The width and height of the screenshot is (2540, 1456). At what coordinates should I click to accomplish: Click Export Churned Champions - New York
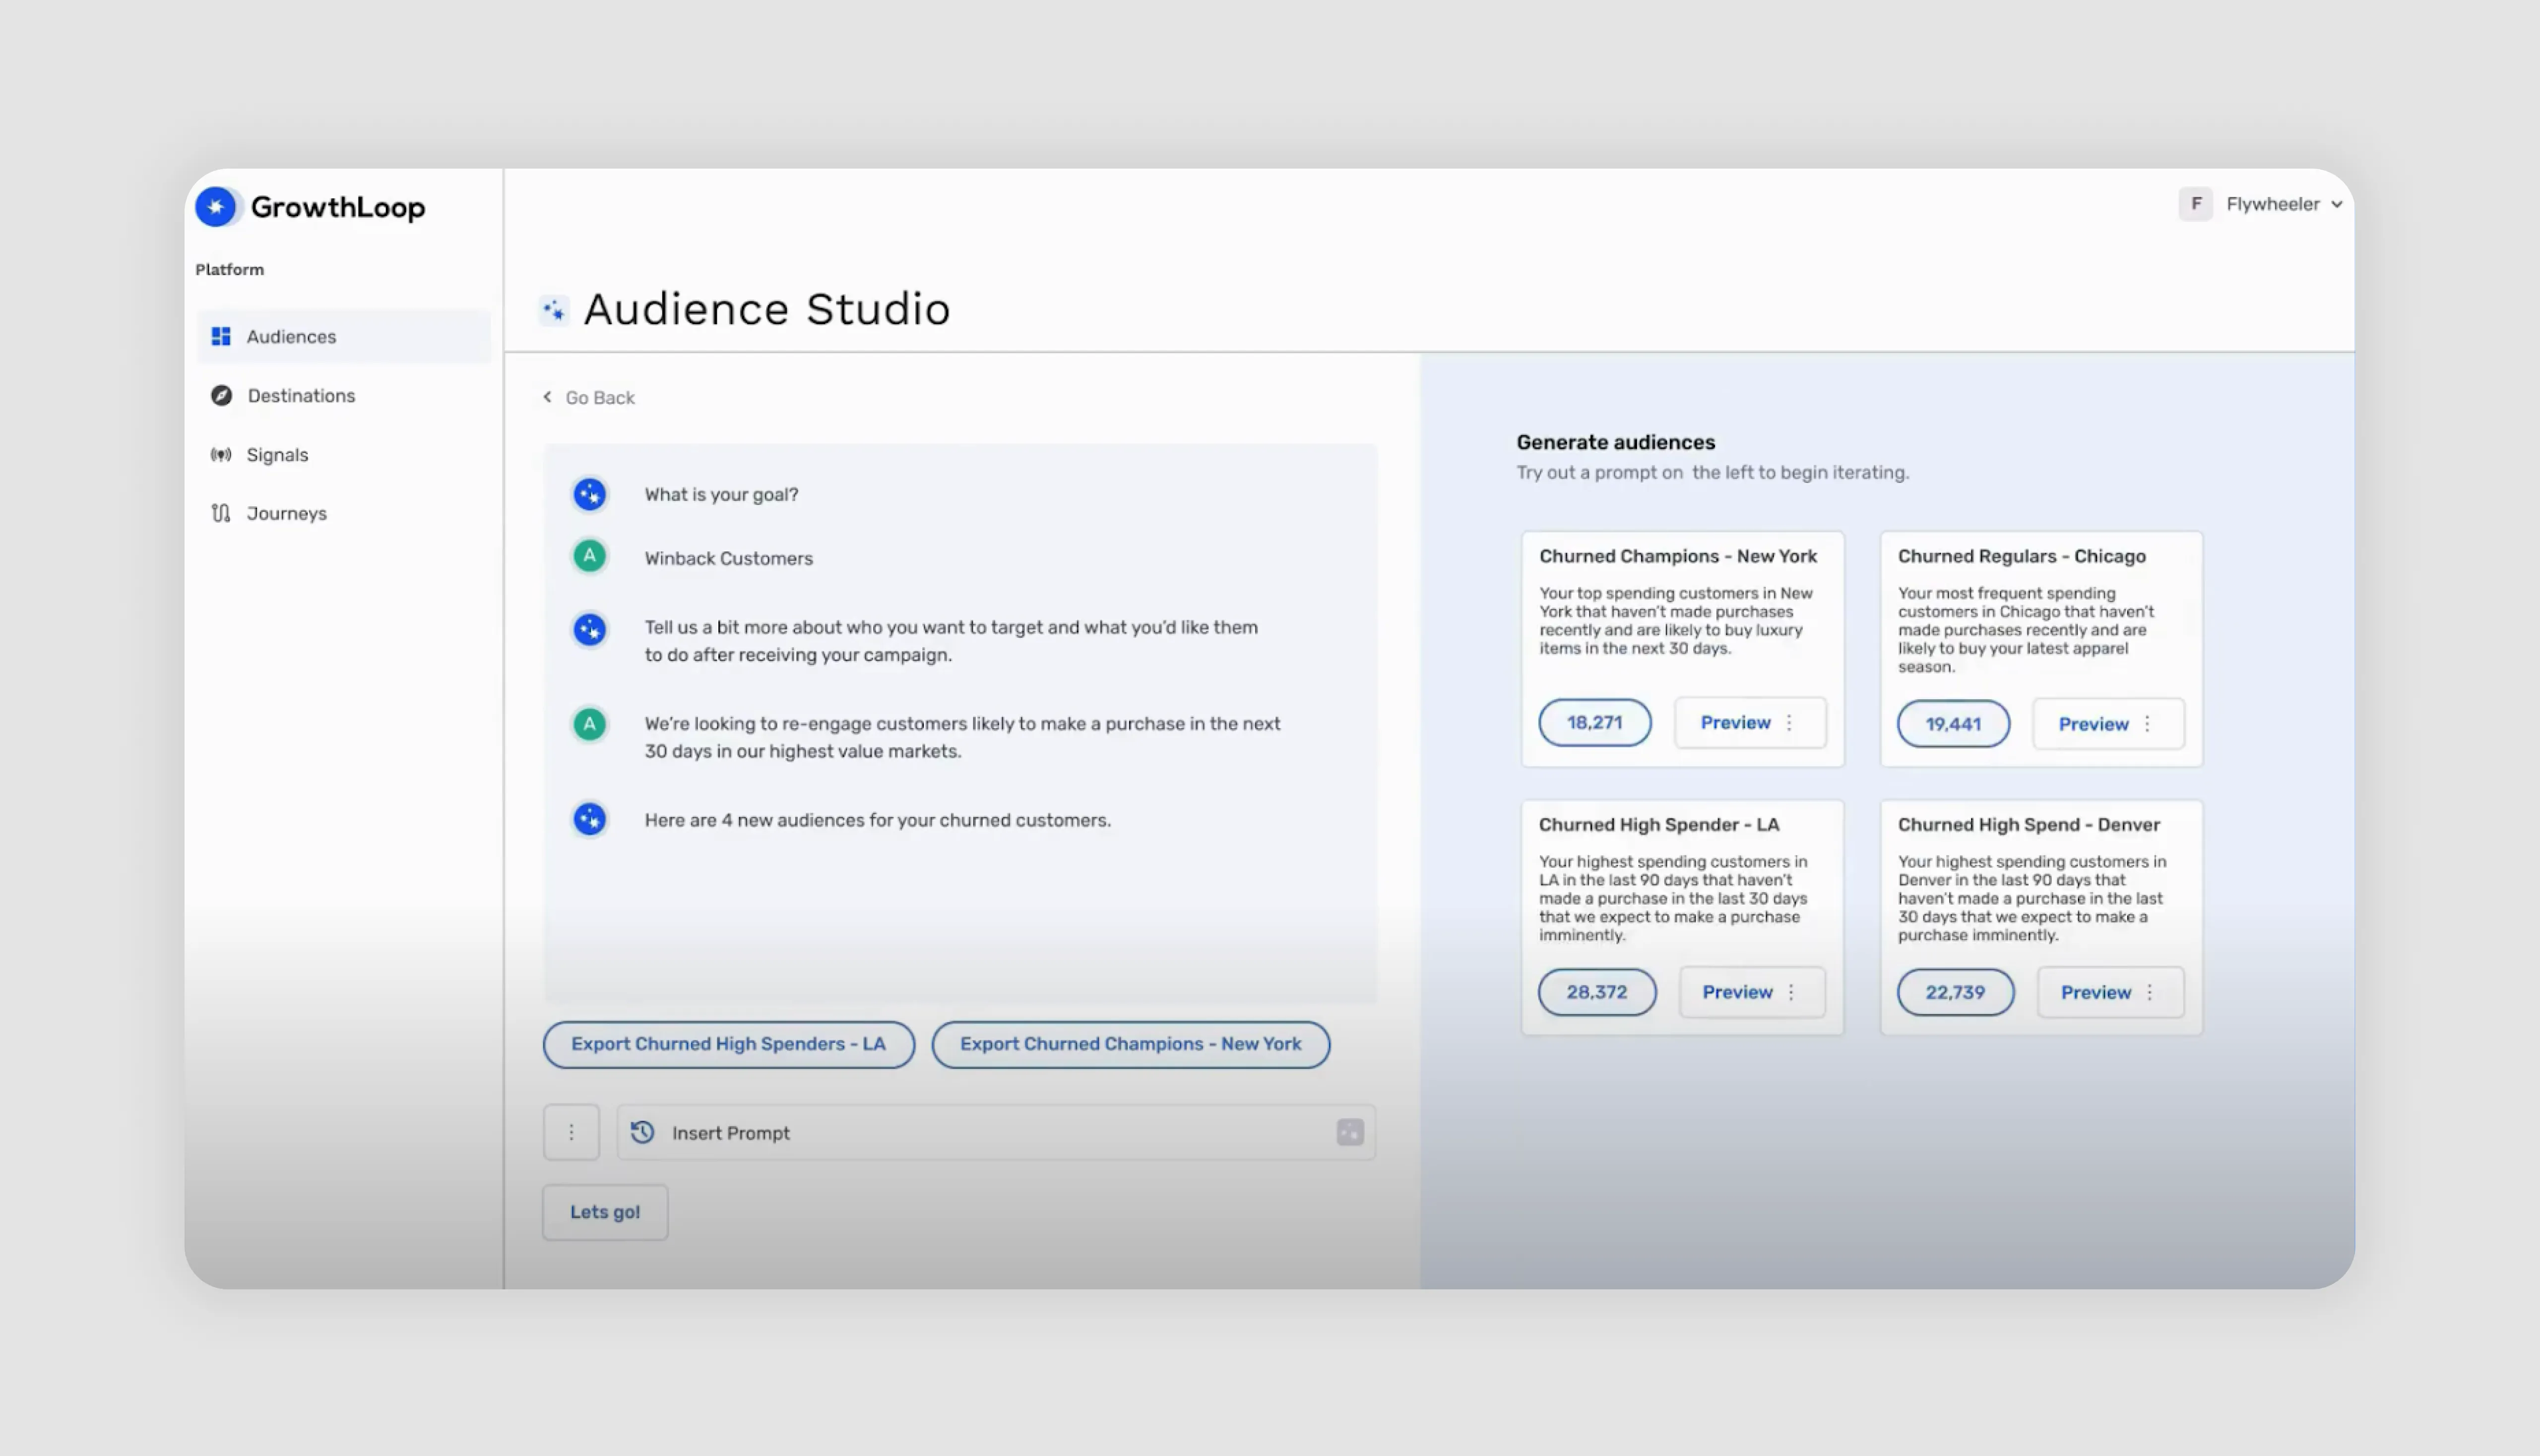tap(1131, 1044)
